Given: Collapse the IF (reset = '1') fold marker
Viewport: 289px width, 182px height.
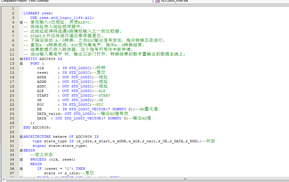Looking at the screenshot, I should [21, 169].
